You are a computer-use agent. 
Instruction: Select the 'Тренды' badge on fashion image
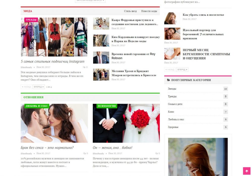click(x=31, y=20)
